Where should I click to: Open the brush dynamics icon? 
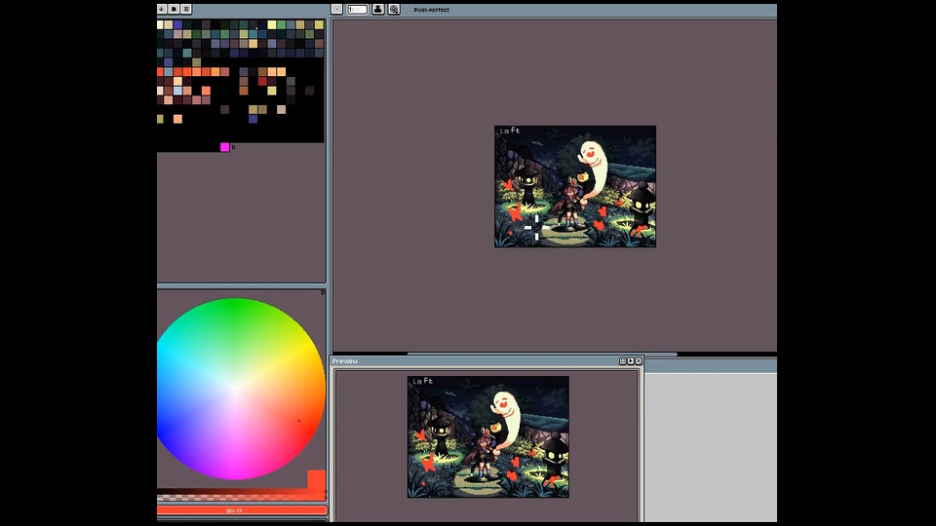point(394,10)
